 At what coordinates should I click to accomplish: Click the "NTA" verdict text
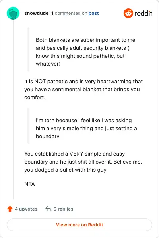pyautogui.click(x=29, y=184)
